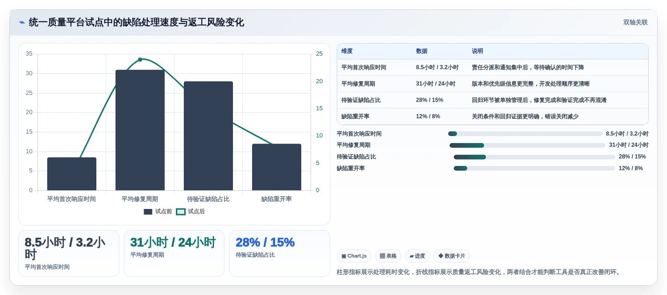Image resolution: width=667 pixels, height=295 pixels.
Task: Click table value 31小时 / 24小时
Action: tap(435, 84)
